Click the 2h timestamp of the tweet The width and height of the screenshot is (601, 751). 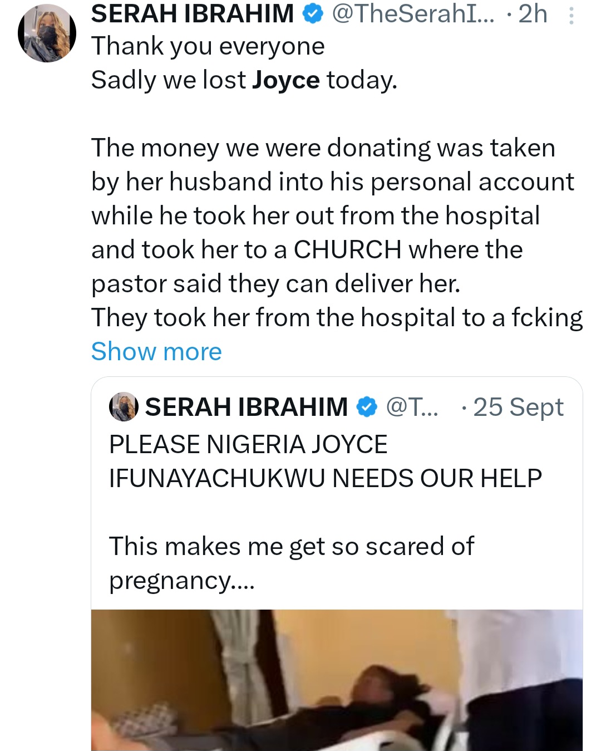(x=533, y=14)
